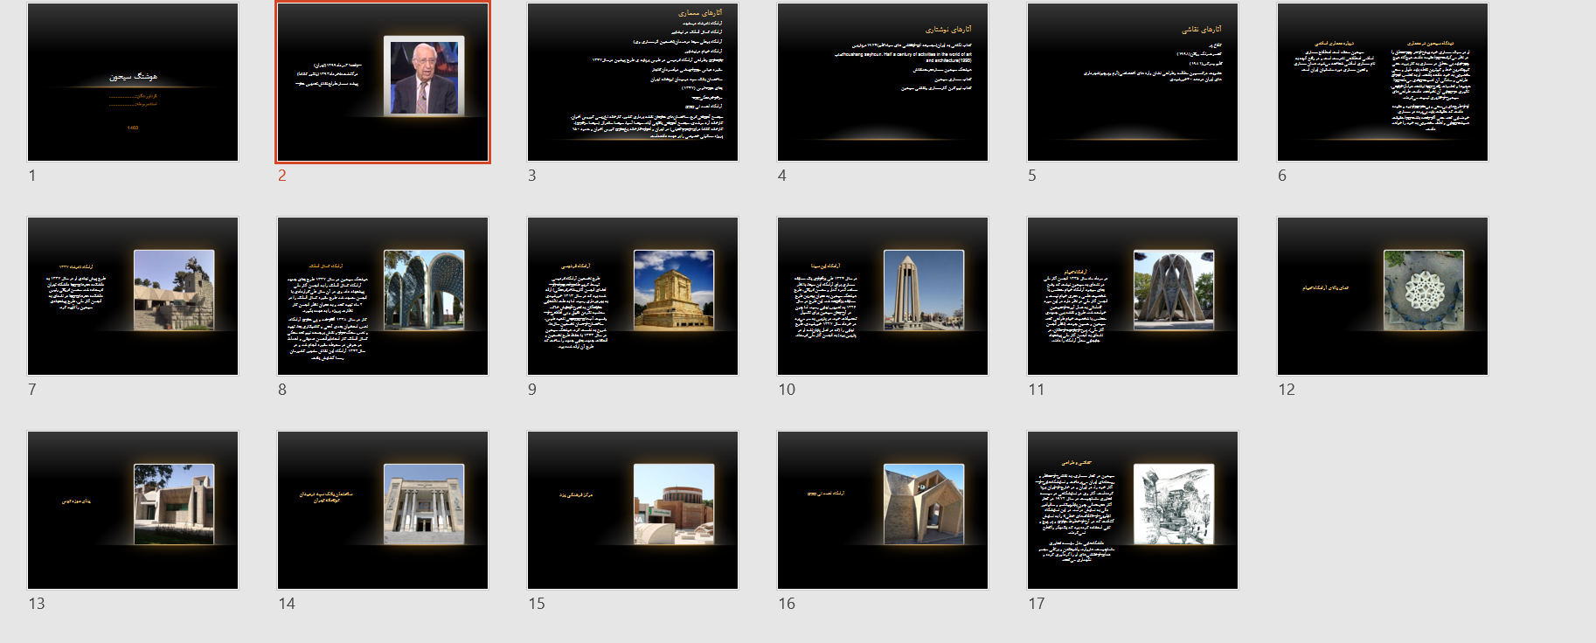Select slide 15 with round brick building
1596x643 pixels.
(x=633, y=510)
